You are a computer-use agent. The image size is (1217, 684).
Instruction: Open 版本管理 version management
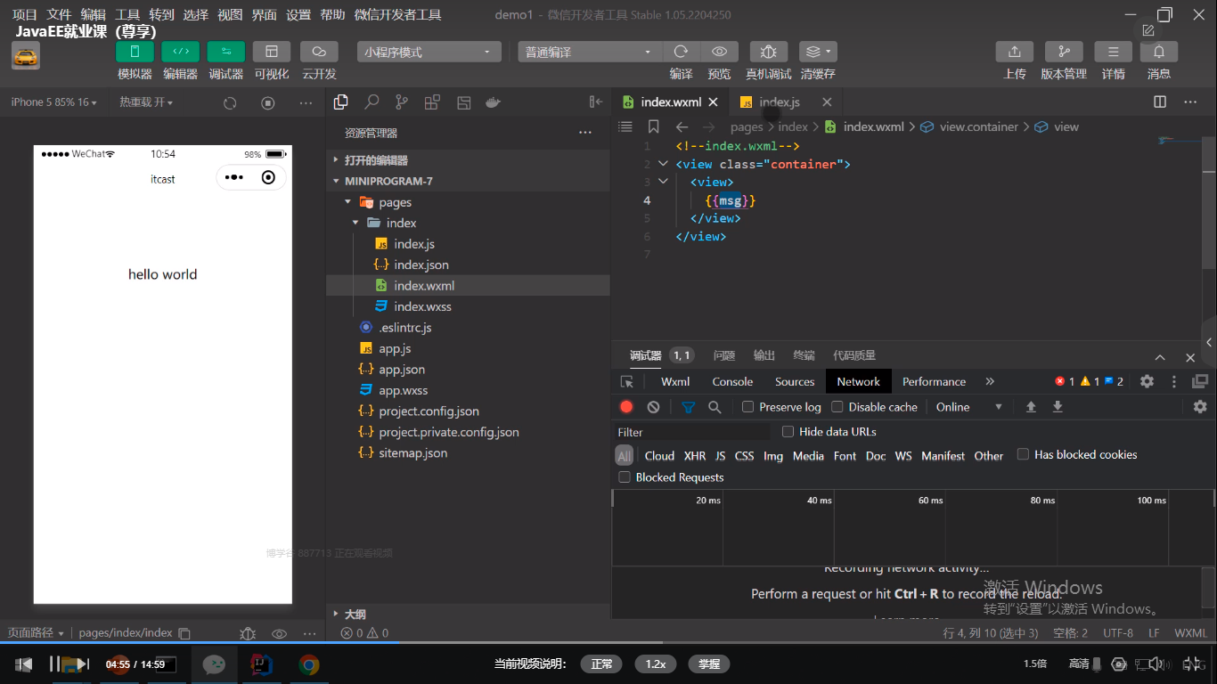point(1064,52)
